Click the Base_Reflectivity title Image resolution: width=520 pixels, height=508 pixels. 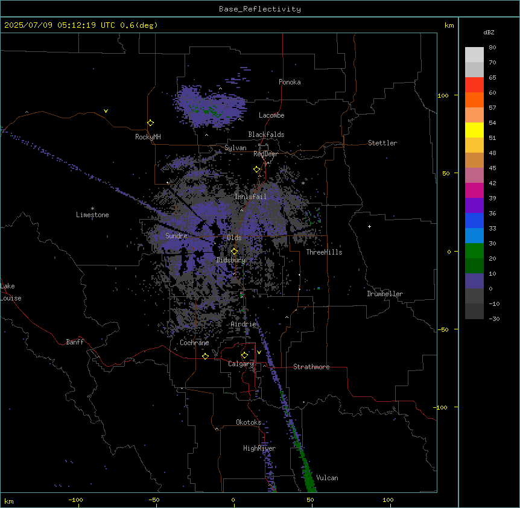260,9
